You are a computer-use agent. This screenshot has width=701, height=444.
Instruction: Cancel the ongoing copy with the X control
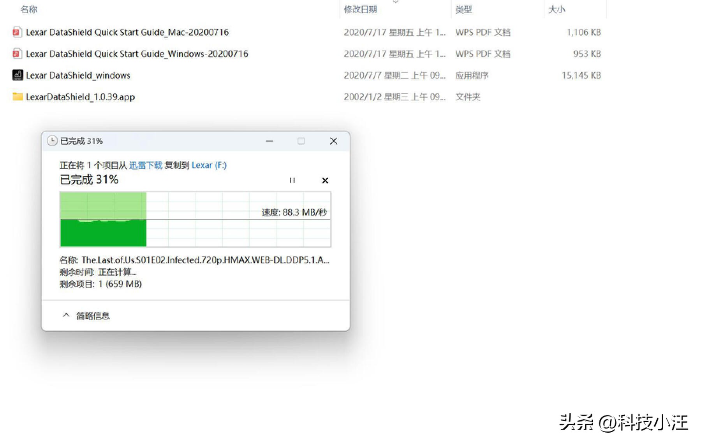click(325, 180)
